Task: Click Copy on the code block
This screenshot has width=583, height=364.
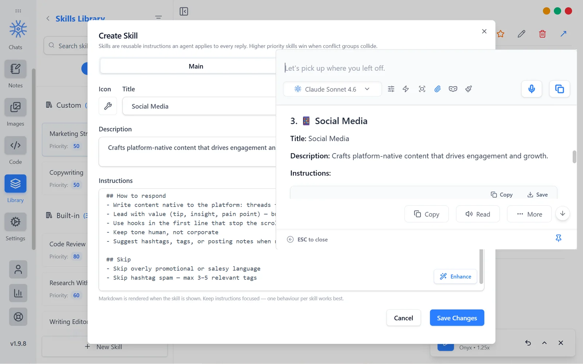Action: (x=502, y=195)
